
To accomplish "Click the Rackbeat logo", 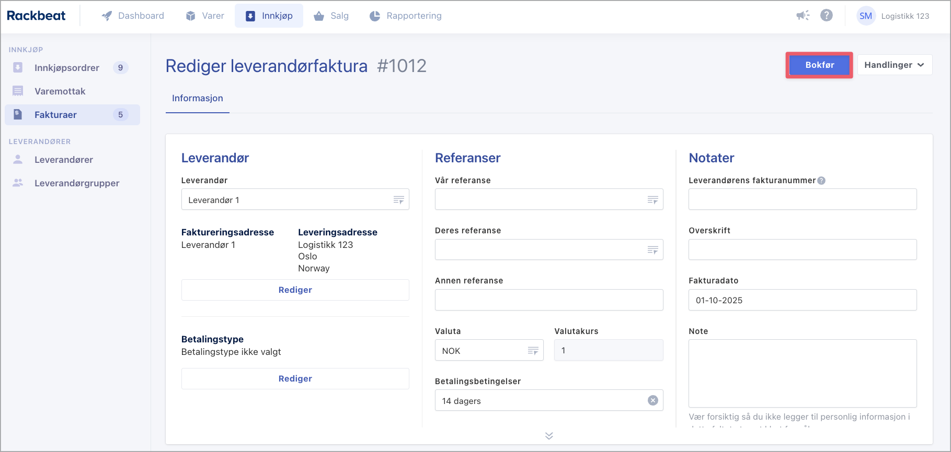I will click(36, 16).
